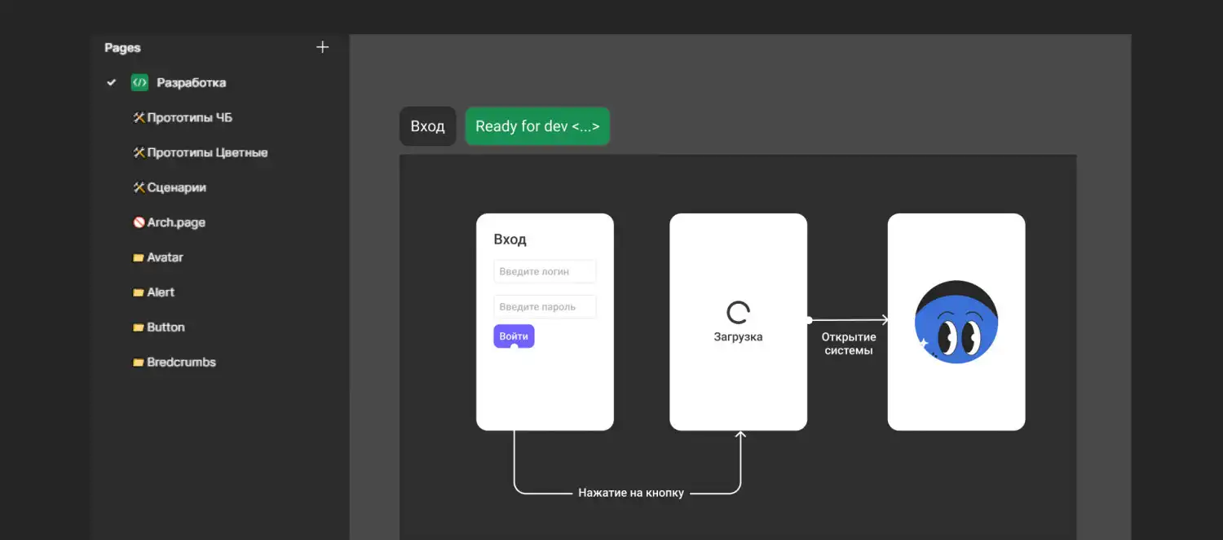Screen dimensions: 1223x540
Task: Click the Введите пароль input field
Action: [545, 307]
